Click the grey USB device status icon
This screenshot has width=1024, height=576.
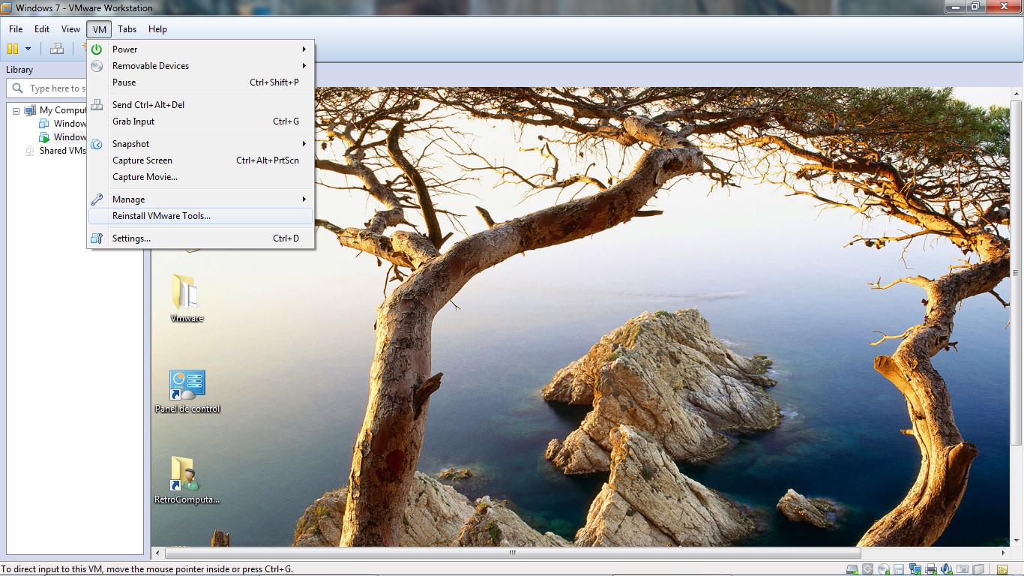[x=978, y=569]
